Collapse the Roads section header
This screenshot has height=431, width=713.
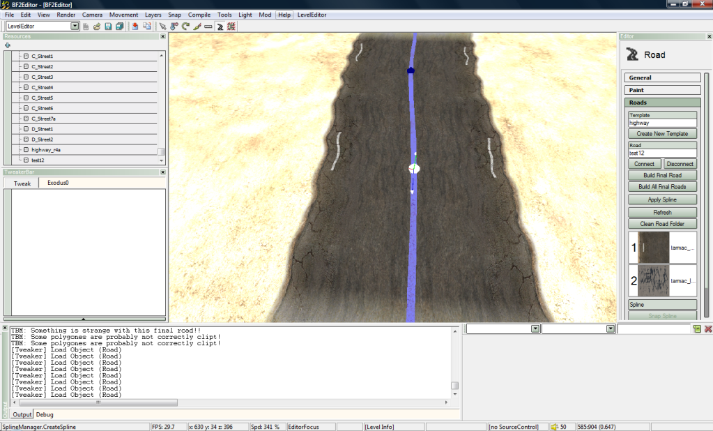[663, 103]
